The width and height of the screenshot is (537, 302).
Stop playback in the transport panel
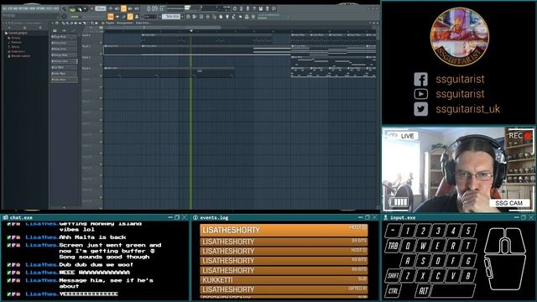point(86,9)
